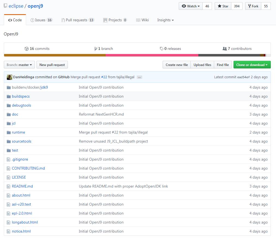Click the file icon next to asl-v20.text

[x=8, y=204]
